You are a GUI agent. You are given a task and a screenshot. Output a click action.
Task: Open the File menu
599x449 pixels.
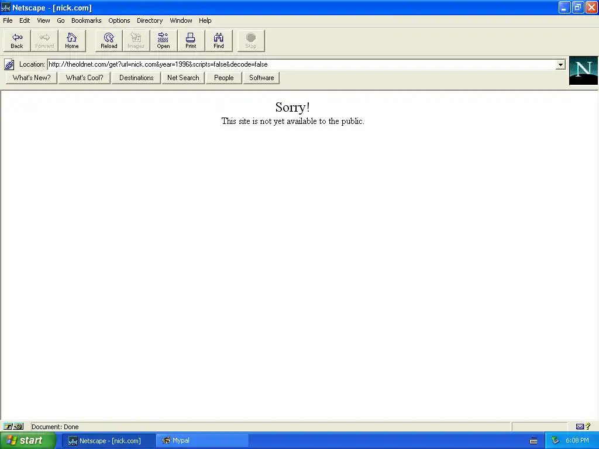pyautogui.click(x=8, y=20)
